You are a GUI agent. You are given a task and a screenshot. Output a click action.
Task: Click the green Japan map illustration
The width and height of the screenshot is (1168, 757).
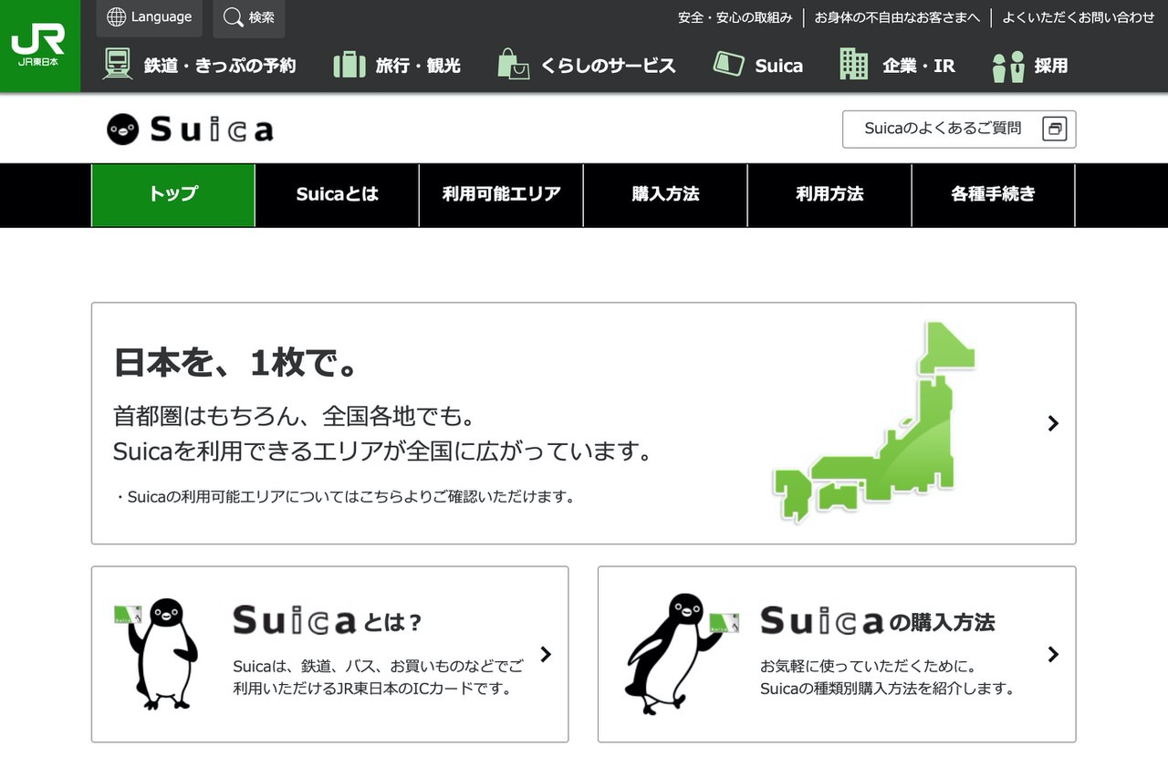pos(874,421)
